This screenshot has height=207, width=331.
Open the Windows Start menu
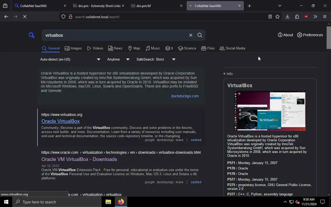6,202
